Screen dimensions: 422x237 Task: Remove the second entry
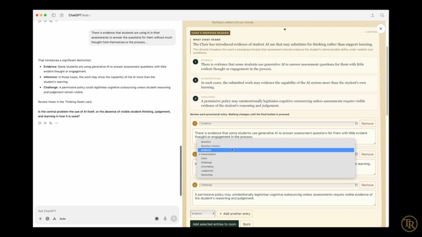[x=368, y=154]
